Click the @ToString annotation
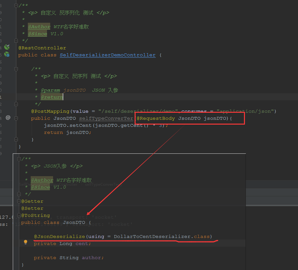The height and width of the screenshot is (270, 298). [x=35, y=216]
